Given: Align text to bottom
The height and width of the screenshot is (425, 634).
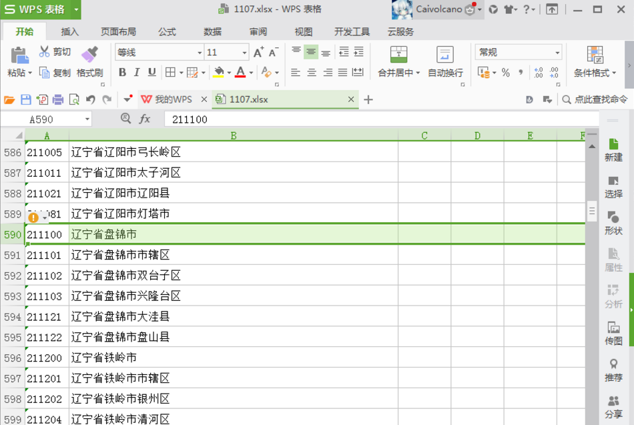Looking at the screenshot, I should pyautogui.click(x=326, y=53).
